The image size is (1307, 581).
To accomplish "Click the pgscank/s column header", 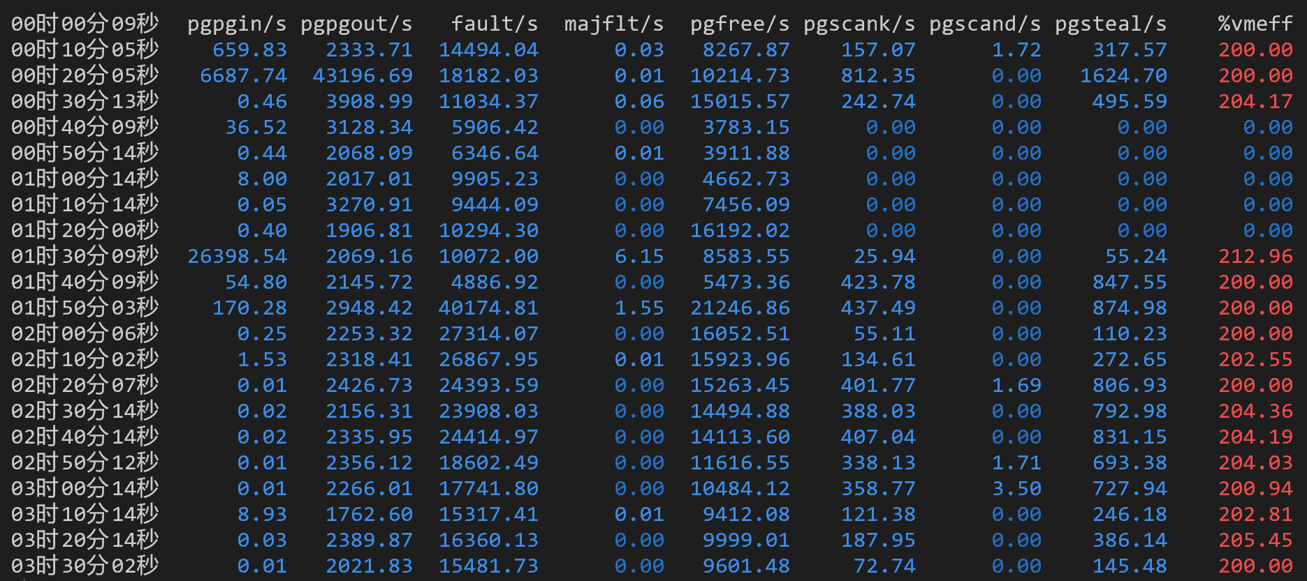I will coord(859,24).
